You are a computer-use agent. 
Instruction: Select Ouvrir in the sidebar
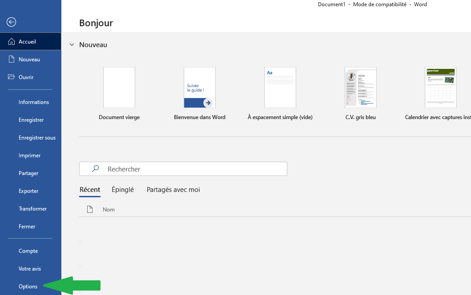pos(31,77)
